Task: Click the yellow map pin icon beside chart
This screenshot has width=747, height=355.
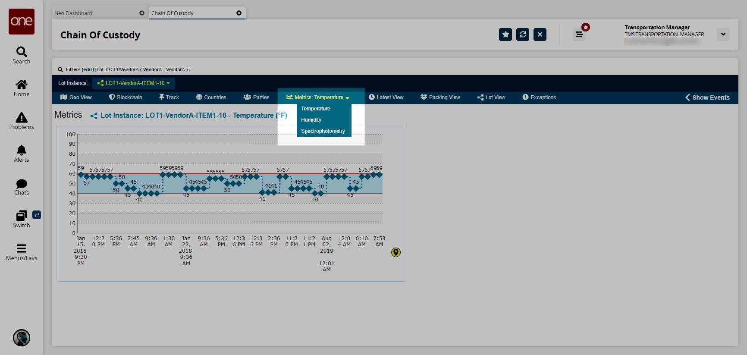Action: 396,252
